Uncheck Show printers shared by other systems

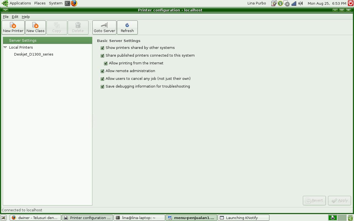tap(102, 48)
